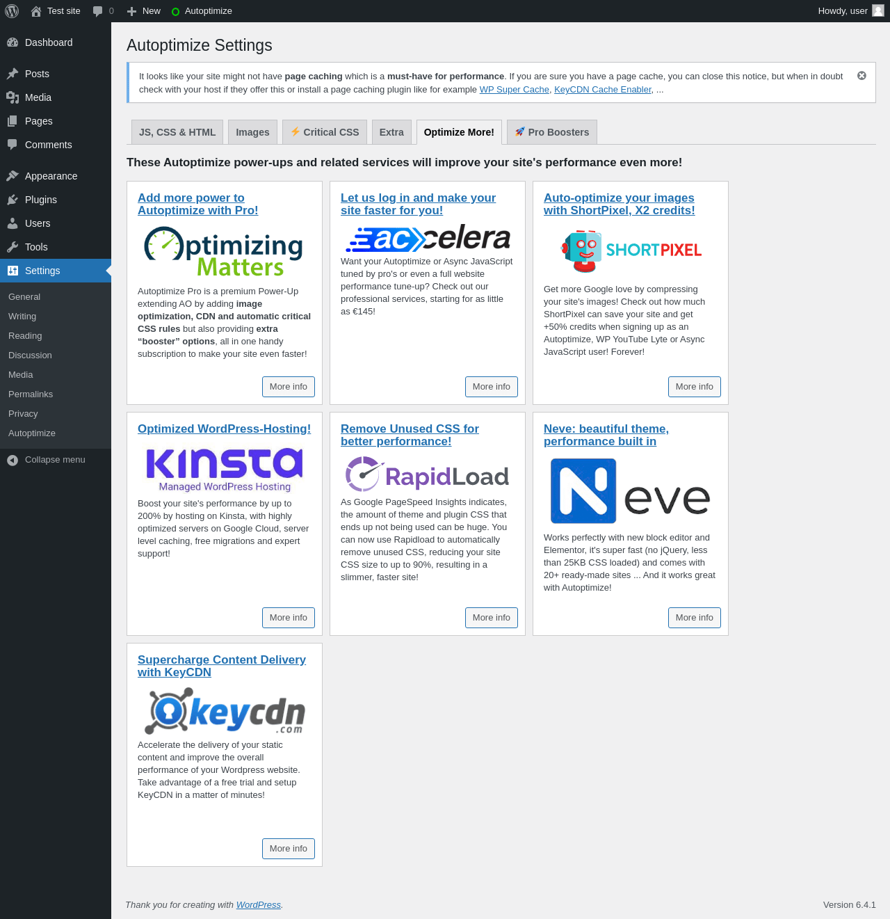Click the Collapse menu arrow icon
This screenshot has width=890, height=919.
[x=13, y=460]
